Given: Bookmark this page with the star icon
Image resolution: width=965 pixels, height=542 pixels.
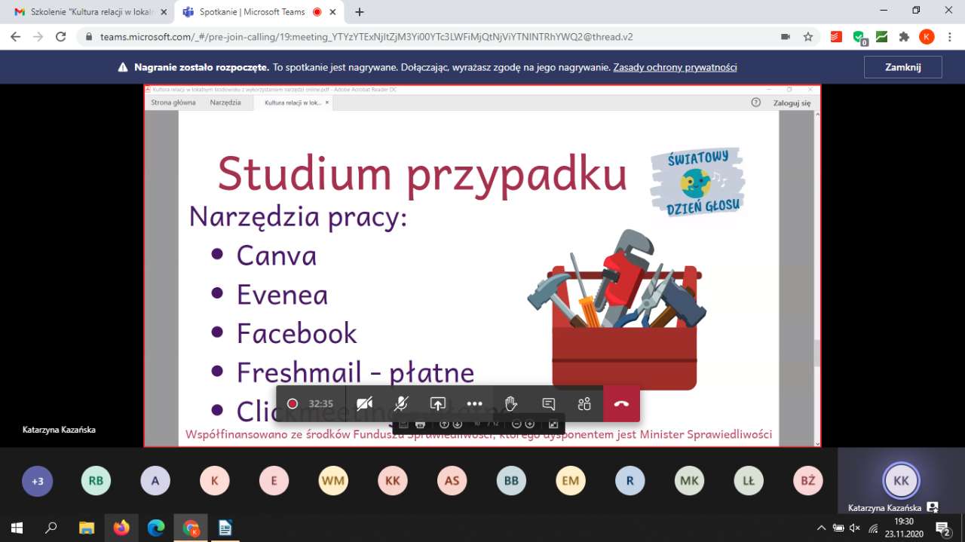Looking at the screenshot, I should point(808,36).
